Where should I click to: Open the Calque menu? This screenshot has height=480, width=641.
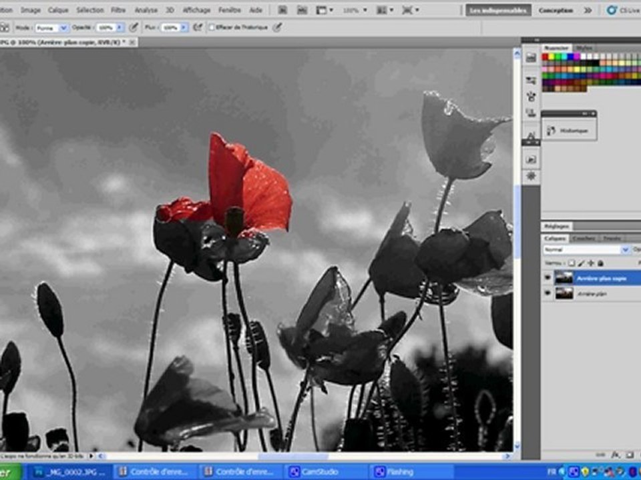pos(58,10)
